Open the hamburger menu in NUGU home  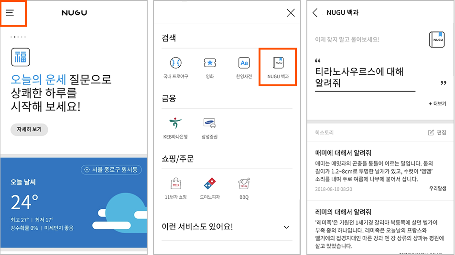[10, 13]
